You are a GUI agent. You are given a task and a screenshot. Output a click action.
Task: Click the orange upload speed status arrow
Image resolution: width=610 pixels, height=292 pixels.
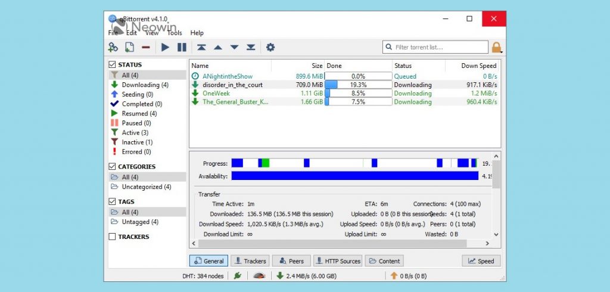(394, 276)
